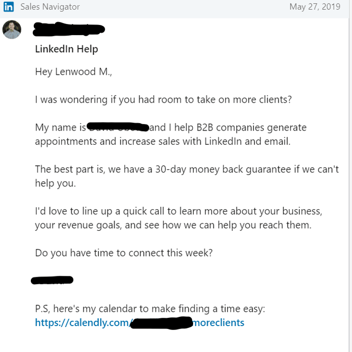
Task: Click the vertical scrollbar on the right edge
Action: (351, 176)
